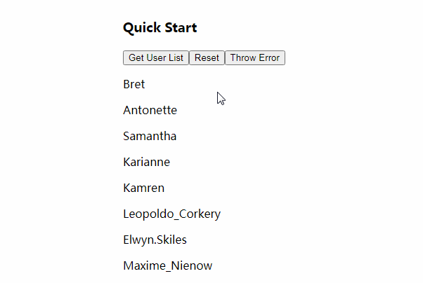The height and width of the screenshot is (283, 423).
Task: Reload users with Get User List
Action: 155,58
